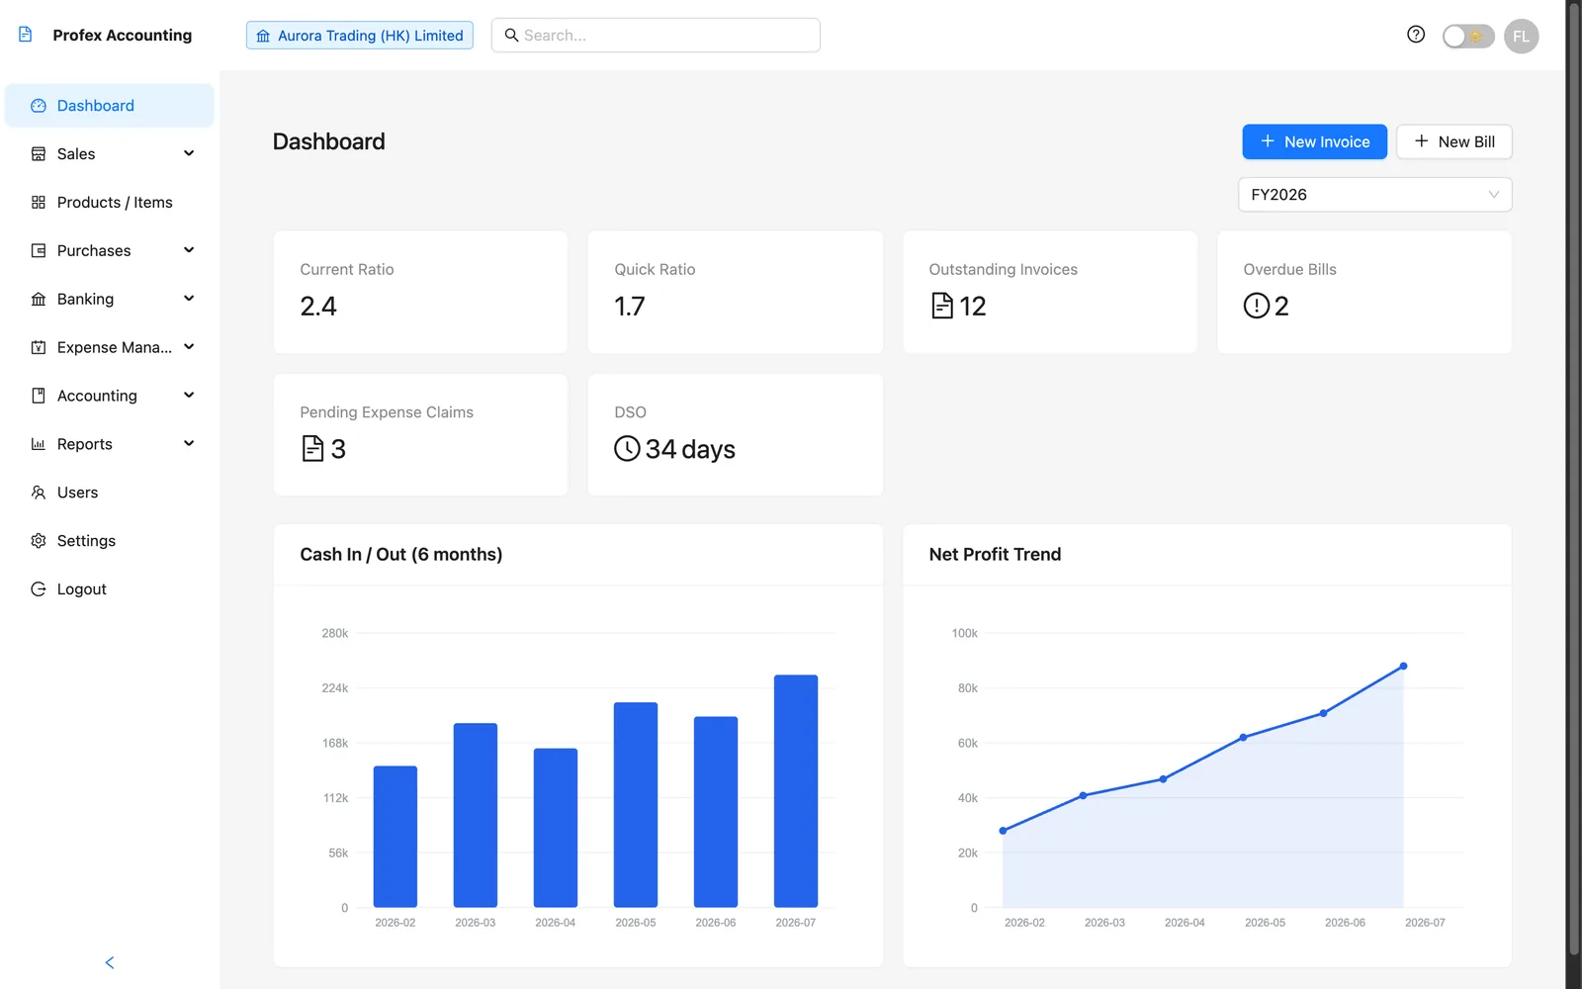The width and height of the screenshot is (1582, 989).
Task: Click the Outstanding Invoices count 12
Action: coord(973,307)
